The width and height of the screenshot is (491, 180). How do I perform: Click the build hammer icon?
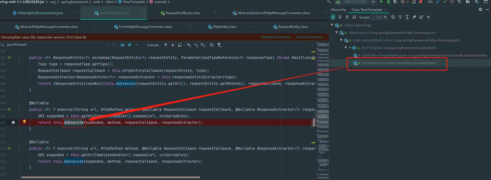pyautogui.click(x=329, y=2)
